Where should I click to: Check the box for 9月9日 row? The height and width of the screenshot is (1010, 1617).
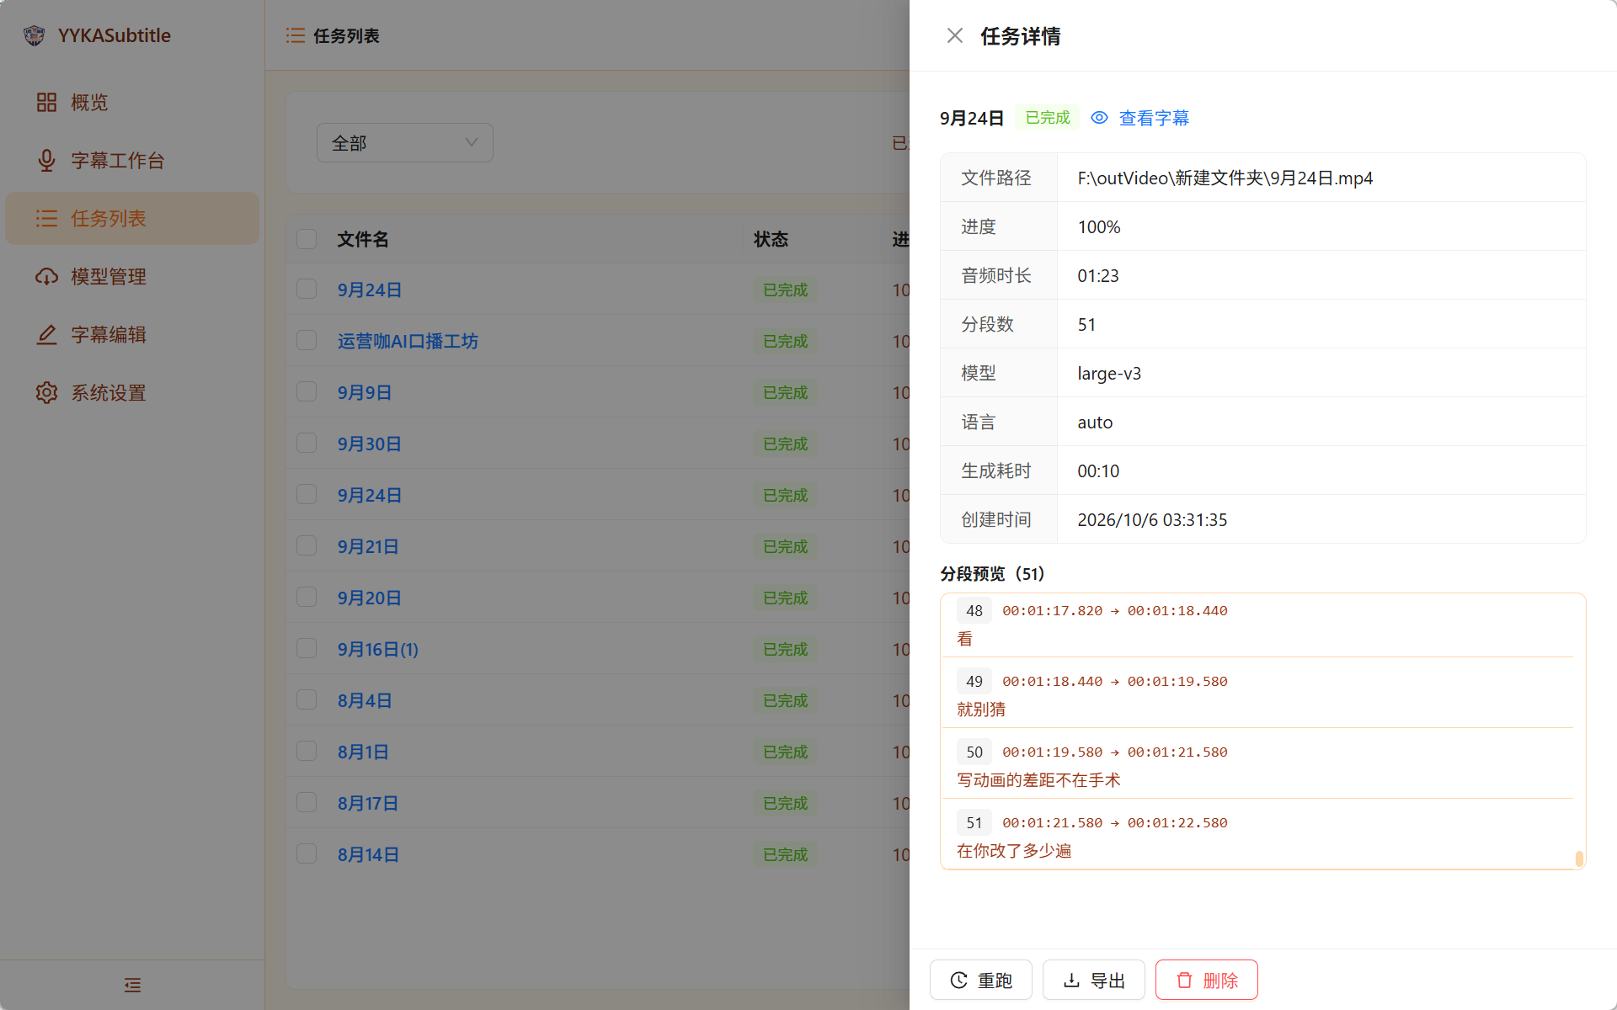307,392
